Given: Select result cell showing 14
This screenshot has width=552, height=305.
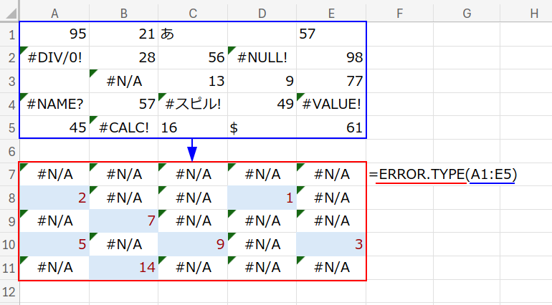Looking at the screenshot, I should pyautogui.click(x=124, y=268).
